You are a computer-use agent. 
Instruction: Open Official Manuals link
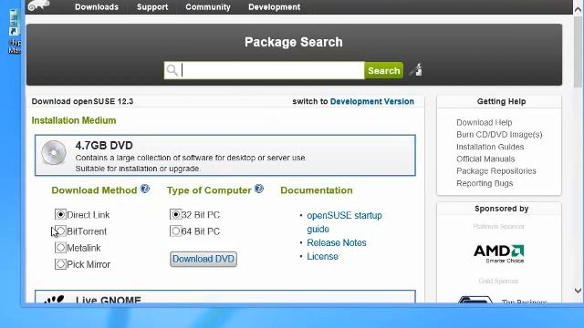[485, 159]
